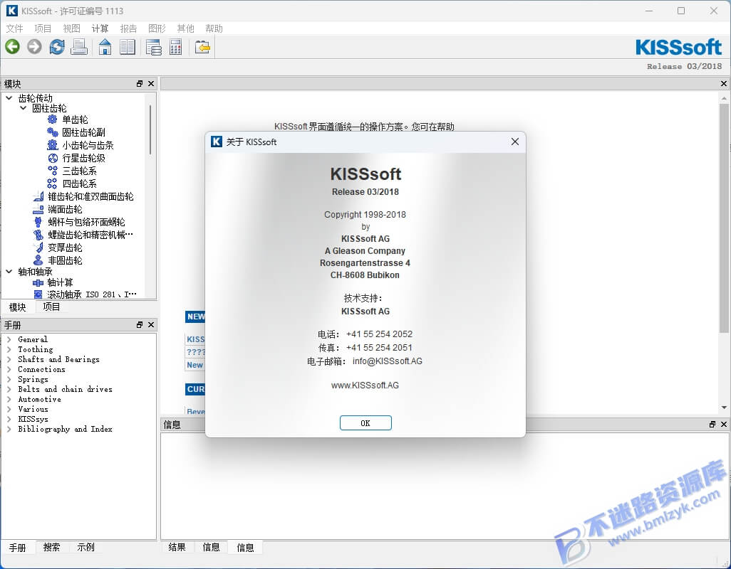Click the calculator toolbar icon
Screen dimensions: 731x569
click(176, 47)
